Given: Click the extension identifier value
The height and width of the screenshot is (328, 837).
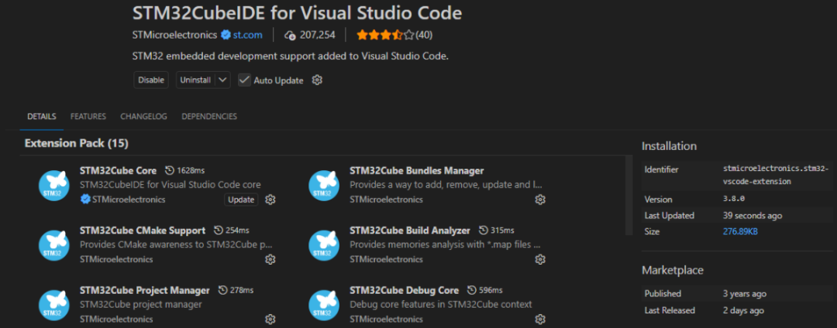Looking at the screenshot, I should tap(776, 175).
